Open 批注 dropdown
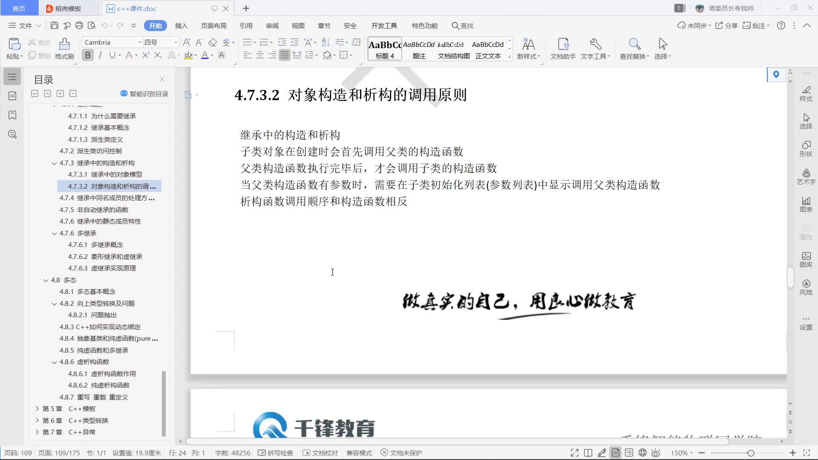Image resolution: width=818 pixels, height=460 pixels. pyautogui.click(x=756, y=26)
